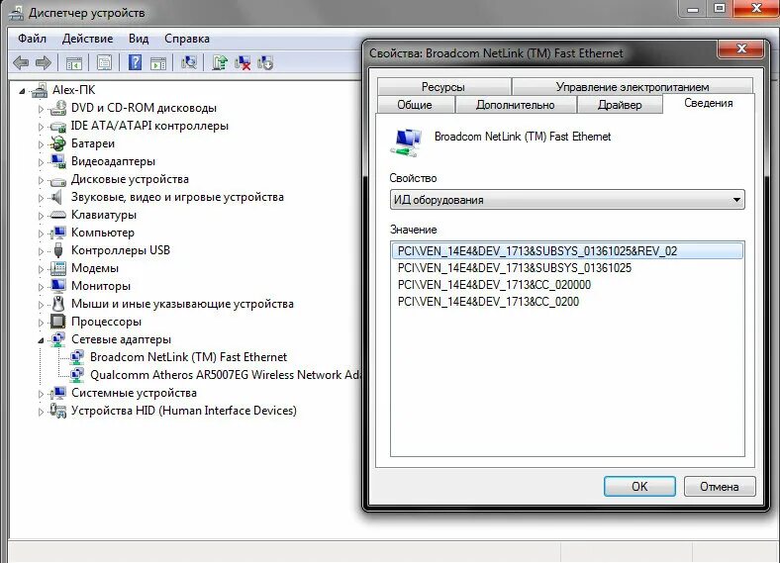The height and width of the screenshot is (563, 780).
Task: Click the Процессоры chip icon
Action: coord(58,322)
